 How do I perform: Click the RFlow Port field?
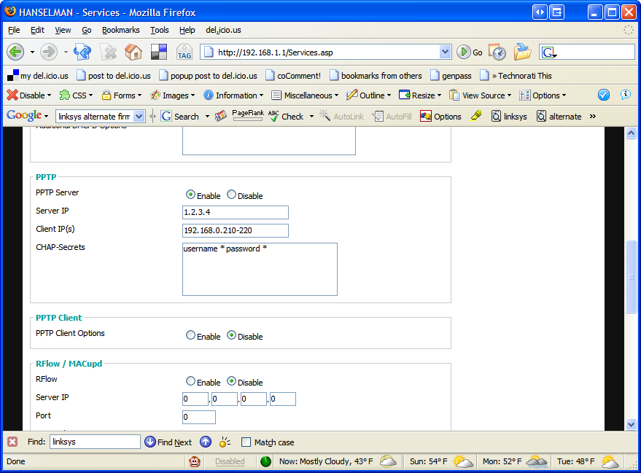pos(198,417)
